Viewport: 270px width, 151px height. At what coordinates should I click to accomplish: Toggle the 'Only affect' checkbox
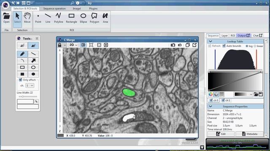(x=20, y=80)
